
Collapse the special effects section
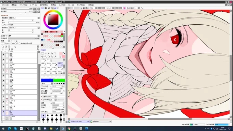[1, 15]
